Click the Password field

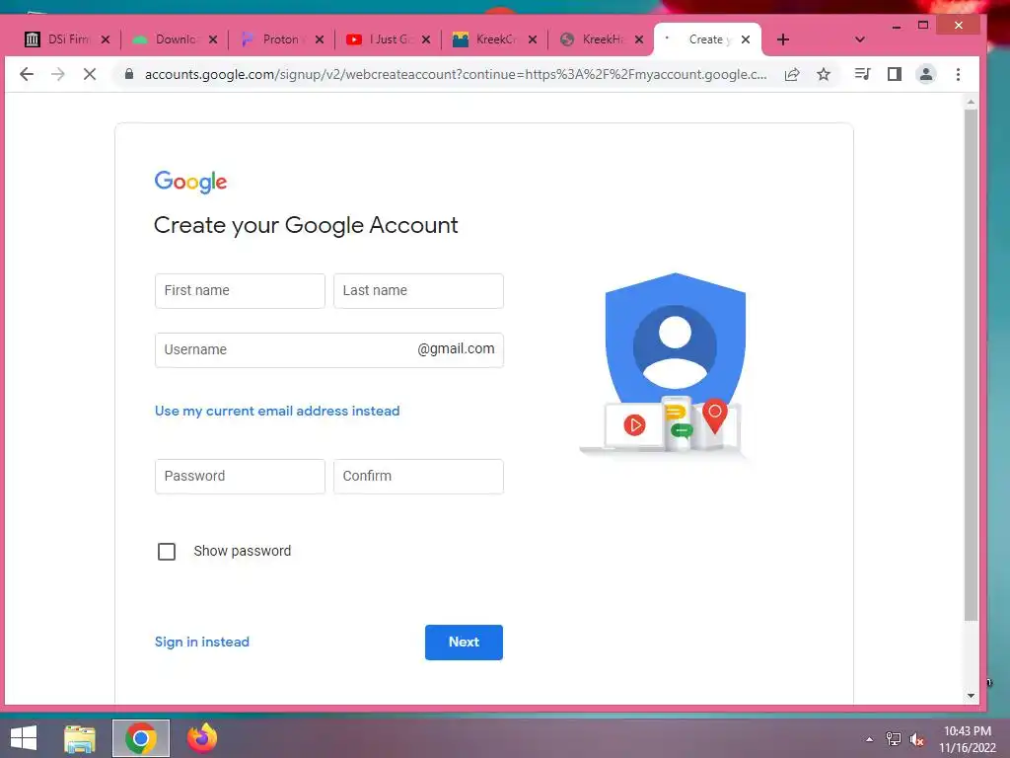tap(240, 477)
